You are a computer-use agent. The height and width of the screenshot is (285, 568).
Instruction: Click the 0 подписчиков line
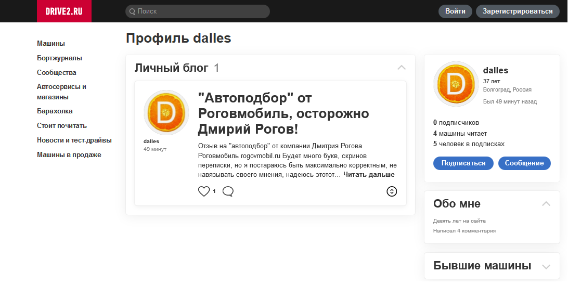456,122
